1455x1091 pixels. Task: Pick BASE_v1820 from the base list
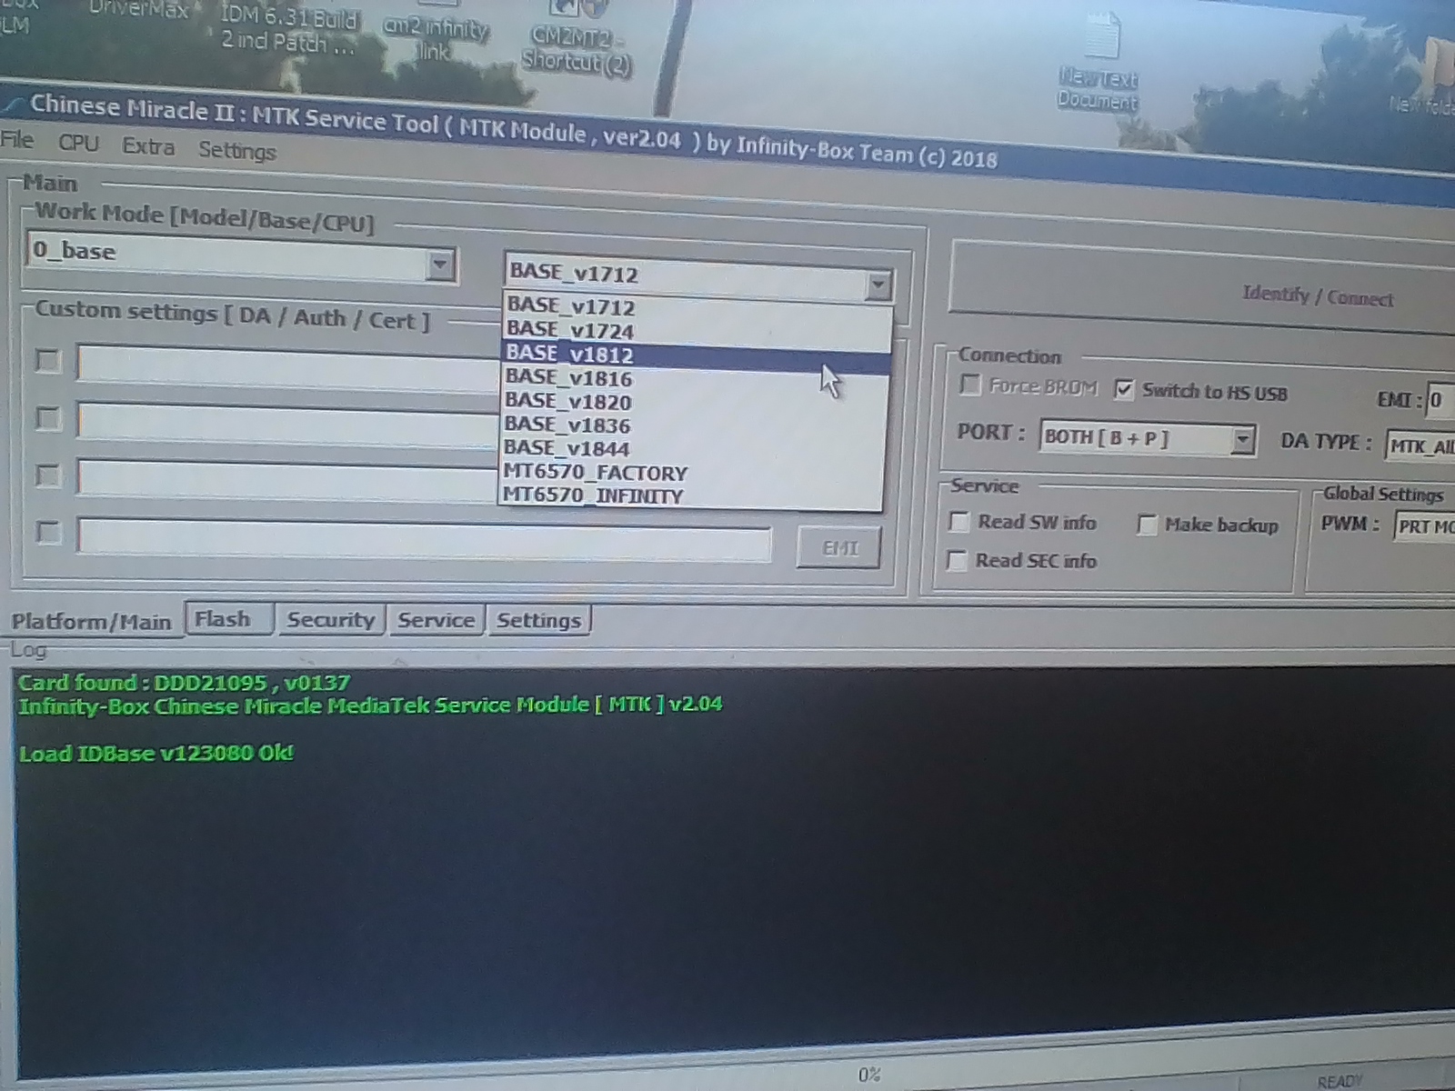pos(695,402)
